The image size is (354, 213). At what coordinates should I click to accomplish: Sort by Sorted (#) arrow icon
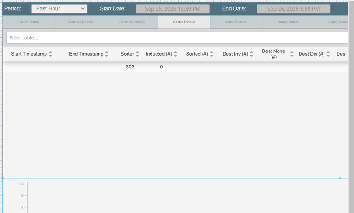(x=211, y=54)
